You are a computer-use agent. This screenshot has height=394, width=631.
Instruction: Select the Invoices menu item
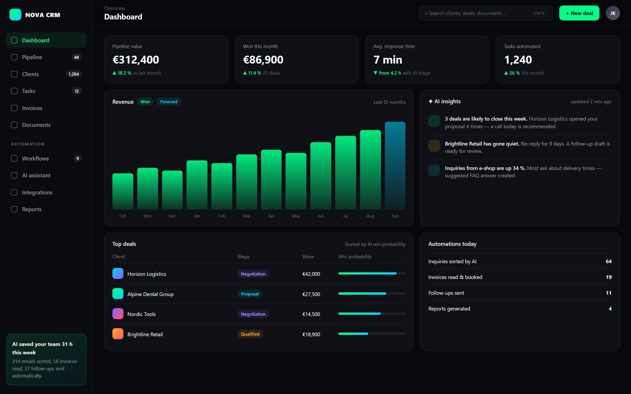(x=46, y=108)
